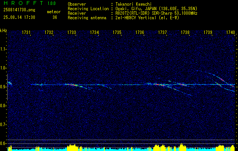Click the 1737 time marker

(x=162, y=32)
